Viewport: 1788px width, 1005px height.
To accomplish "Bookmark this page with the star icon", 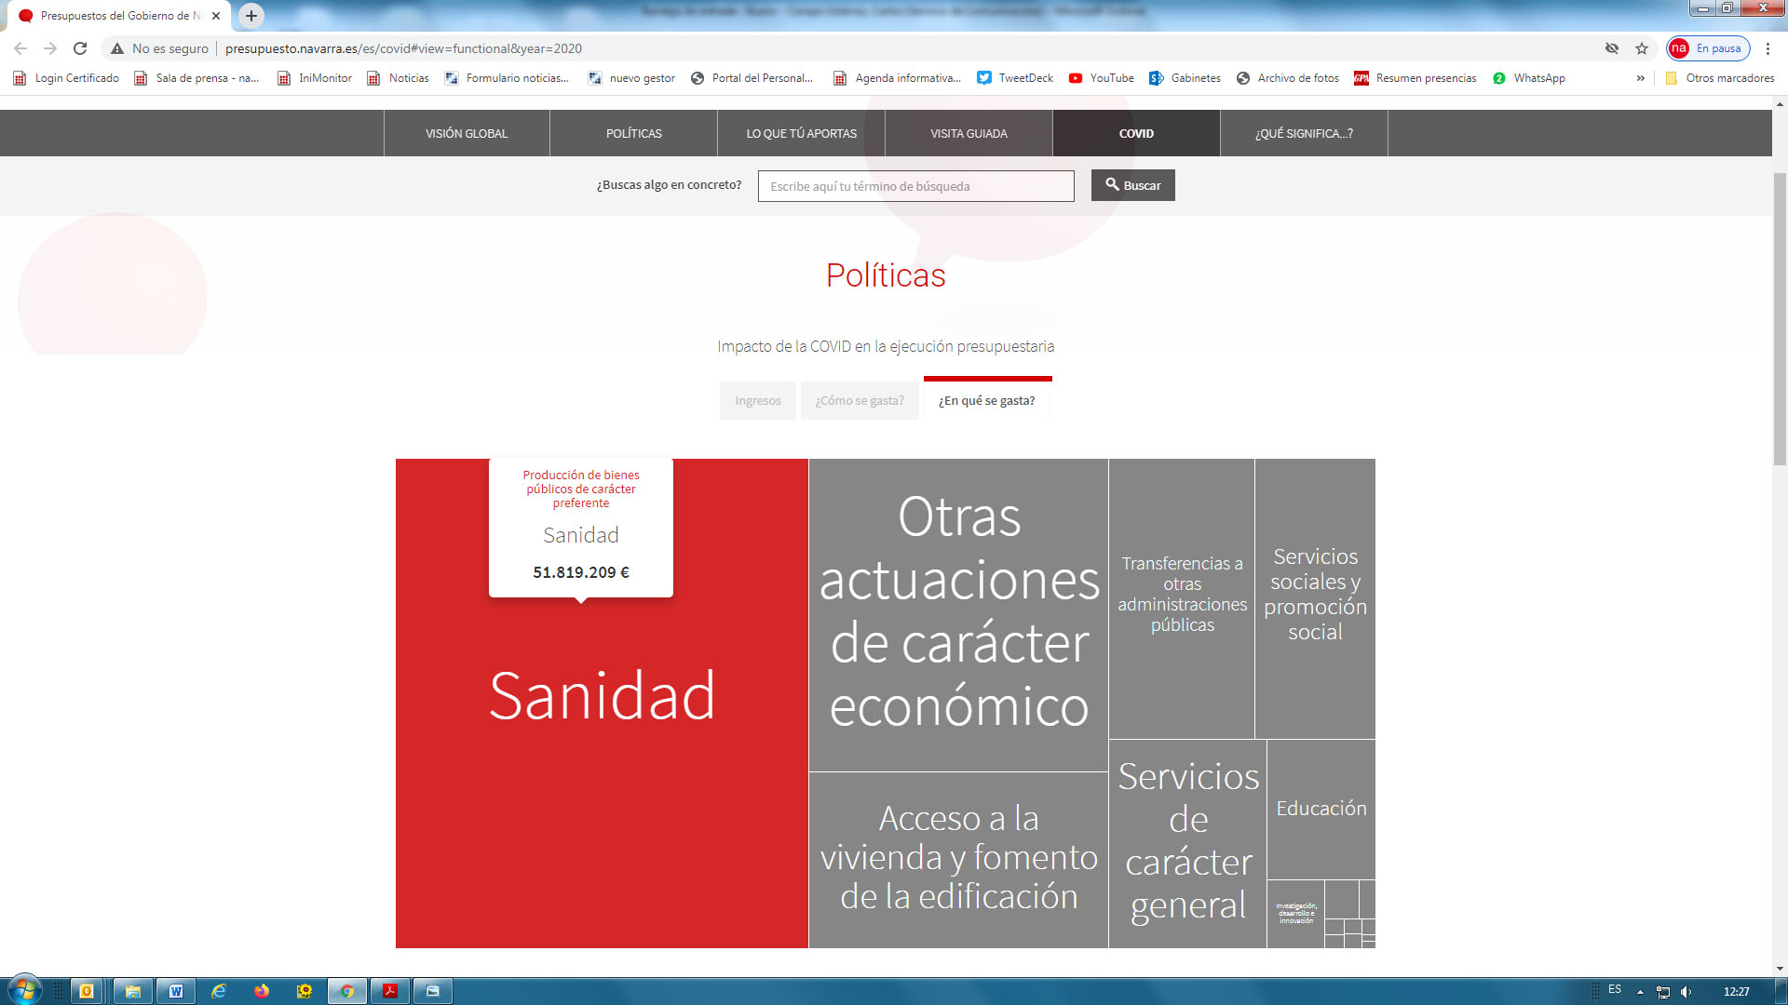I will click(1642, 48).
